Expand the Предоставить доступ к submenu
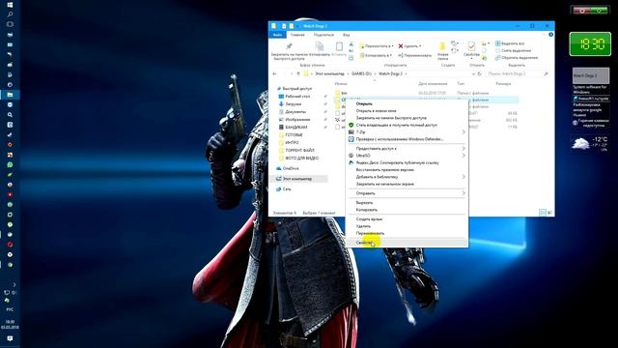Image resolution: width=618 pixels, height=348 pixels. click(x=463, y=149)
